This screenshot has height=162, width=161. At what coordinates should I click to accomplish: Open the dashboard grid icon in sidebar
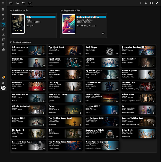click(x=3, y=9)
